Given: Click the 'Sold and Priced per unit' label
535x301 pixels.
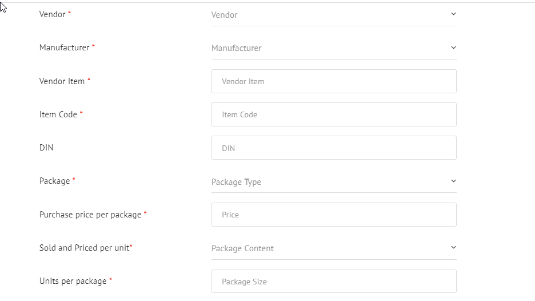Looking at the screenshot, I should point(84,248).
